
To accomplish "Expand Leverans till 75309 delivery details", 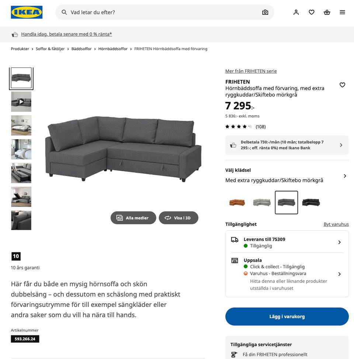I will pyautogui.click(x=287, y=242).
